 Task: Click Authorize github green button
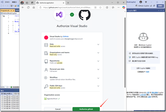point(86,109)
